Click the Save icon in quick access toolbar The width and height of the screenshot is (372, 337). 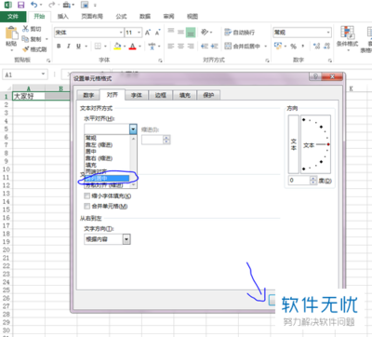(20, 5)
